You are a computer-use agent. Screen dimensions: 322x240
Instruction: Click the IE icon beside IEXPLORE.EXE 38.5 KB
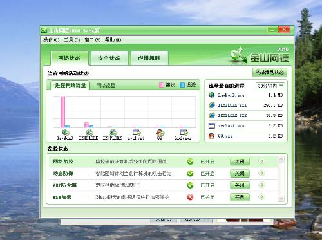pos(212,115)
